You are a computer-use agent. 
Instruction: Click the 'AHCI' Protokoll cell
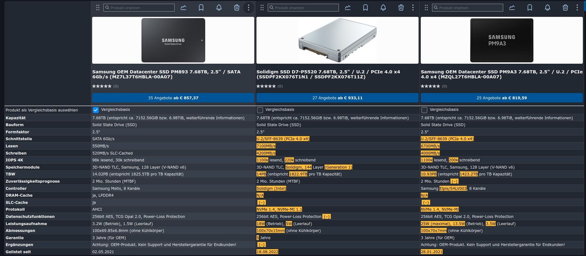97,209
